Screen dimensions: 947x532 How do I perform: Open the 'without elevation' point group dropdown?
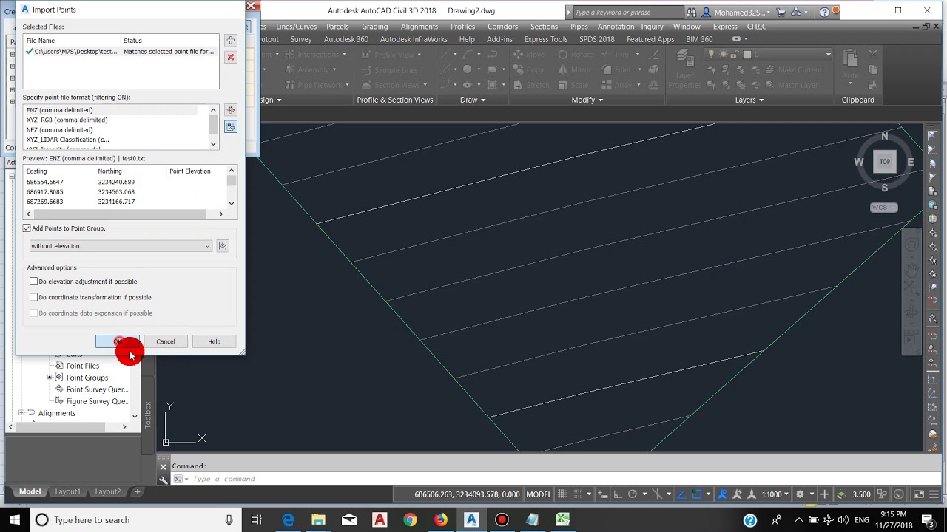[x=121, y=246]
